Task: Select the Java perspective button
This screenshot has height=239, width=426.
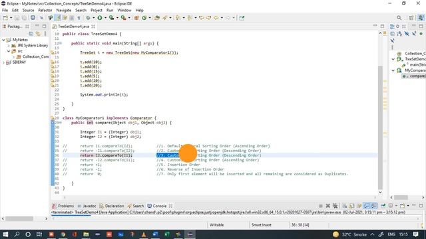Action: tap(421, 18)
